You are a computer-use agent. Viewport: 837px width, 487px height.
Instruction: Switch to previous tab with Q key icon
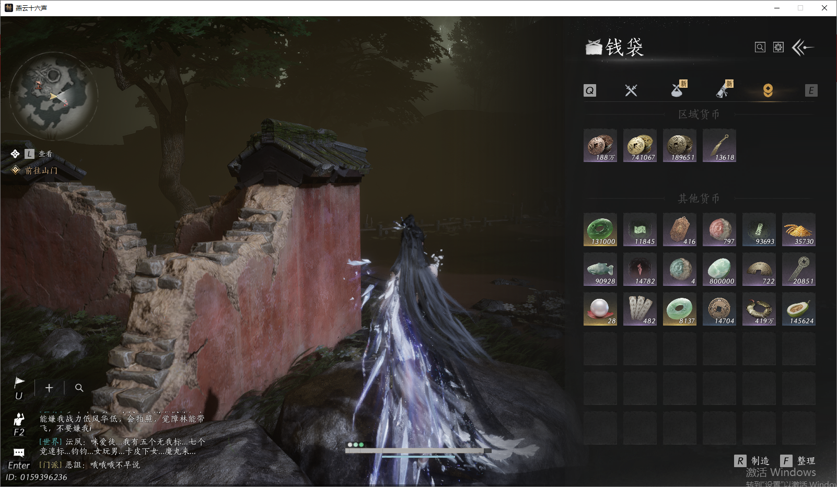click(x=590, y=90)
